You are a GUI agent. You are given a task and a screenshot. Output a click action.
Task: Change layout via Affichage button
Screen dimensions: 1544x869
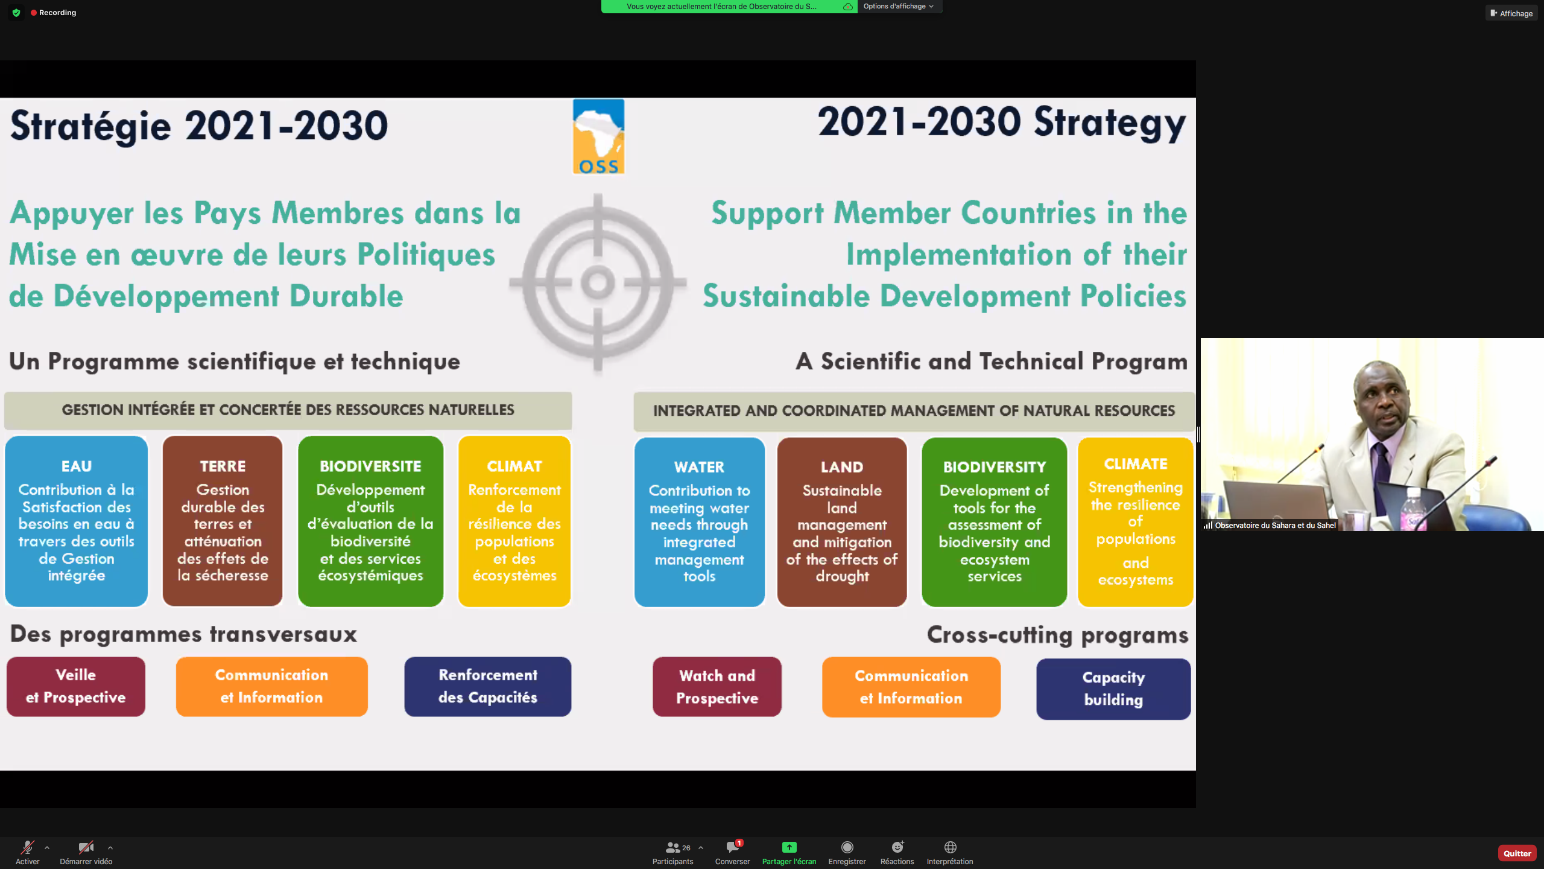1511,13
